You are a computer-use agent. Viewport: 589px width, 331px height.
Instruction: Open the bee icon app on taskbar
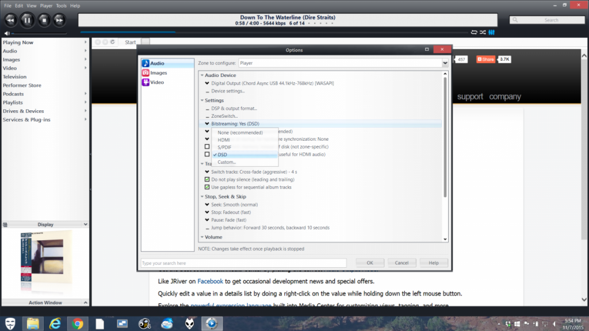[144, 324]
